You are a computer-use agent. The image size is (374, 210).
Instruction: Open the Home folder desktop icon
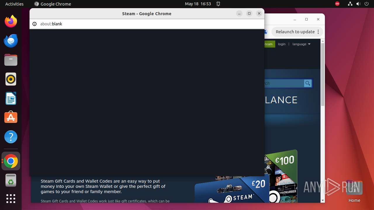354,192
